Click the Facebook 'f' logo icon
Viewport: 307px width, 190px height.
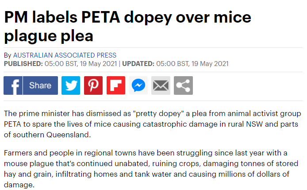click(x=13, y=85)
